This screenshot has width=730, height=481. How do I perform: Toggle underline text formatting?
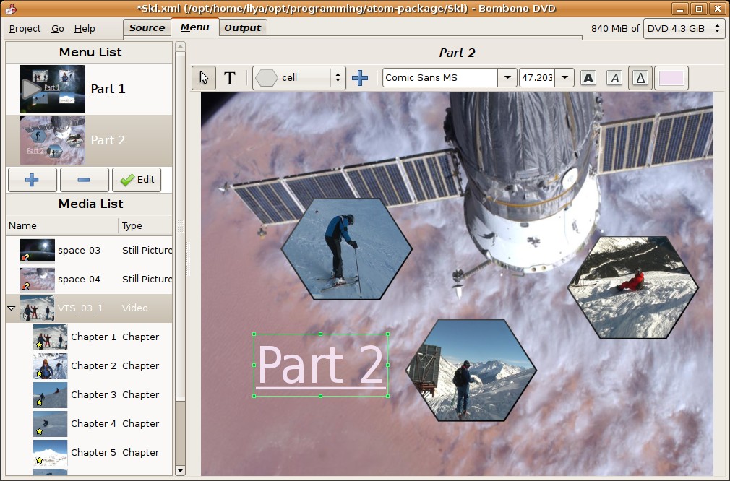pyautogui.click(x=640, y=77)
